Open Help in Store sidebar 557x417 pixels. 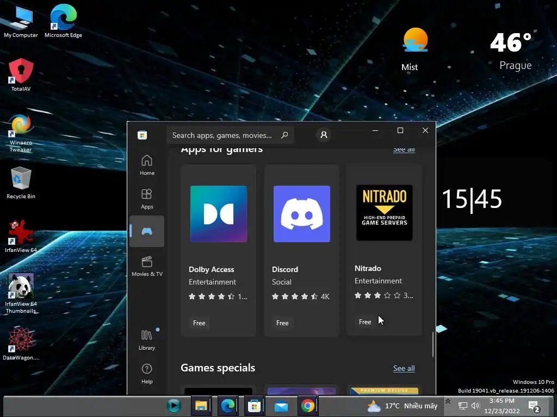pos(147,374)
